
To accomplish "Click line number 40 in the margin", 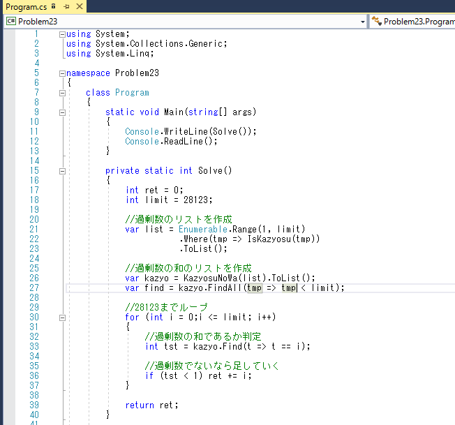I will coord(34,415).
